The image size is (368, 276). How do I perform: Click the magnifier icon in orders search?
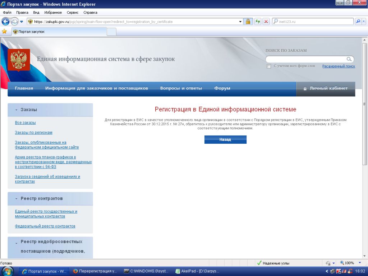tap(349, 59)
